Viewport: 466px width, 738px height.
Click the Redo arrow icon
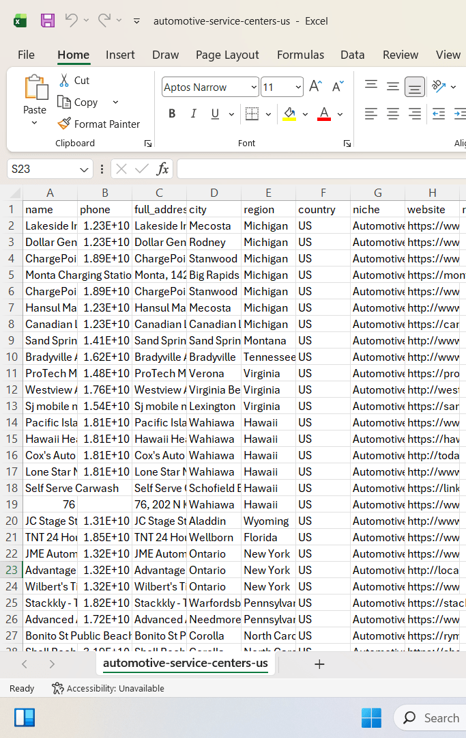coord(104,20)
